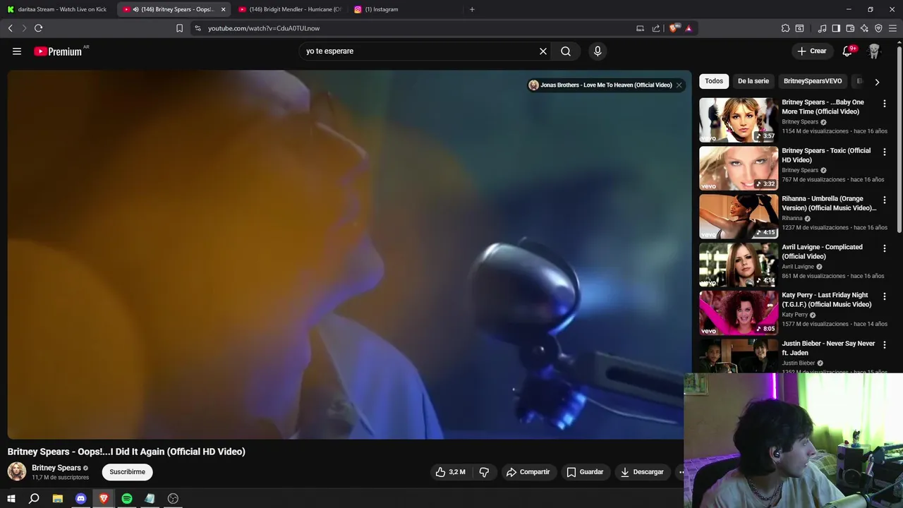
Task: Open Britney Spears Toxic video title
Action: click(x=826, y=155)
